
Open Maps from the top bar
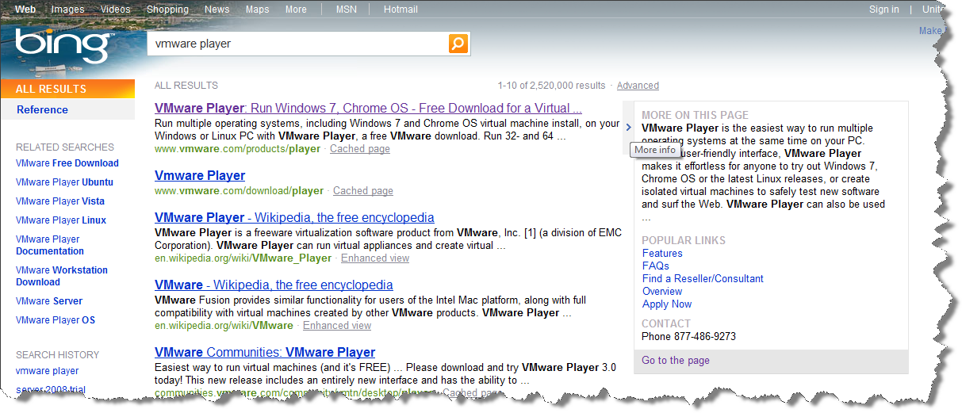click(x=257, y=10)
